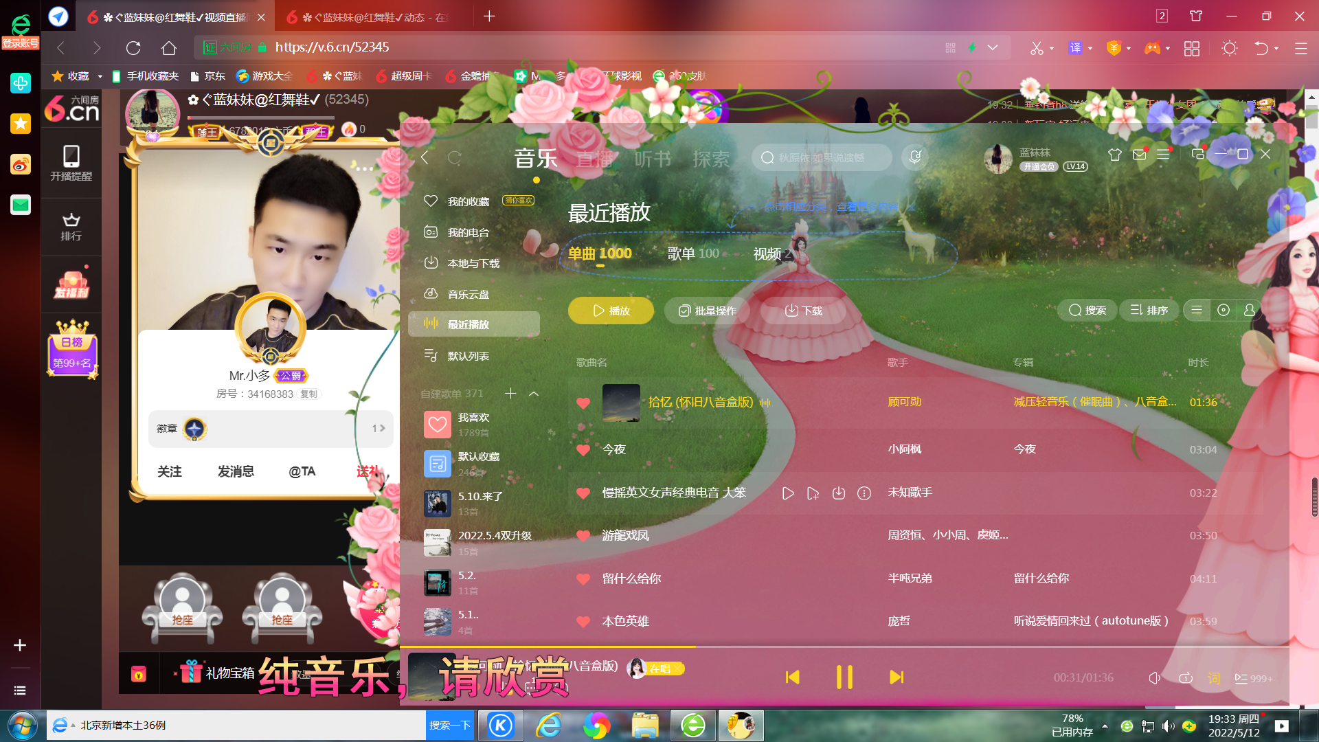Collapse the 自建歌单 playlist section
The image size is (1319, 742).
534,394
